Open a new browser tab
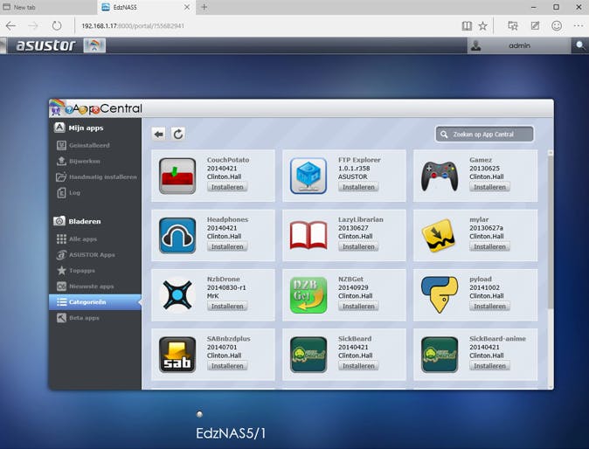The height and width of the screenshot is (449, 589). point(204,7)
